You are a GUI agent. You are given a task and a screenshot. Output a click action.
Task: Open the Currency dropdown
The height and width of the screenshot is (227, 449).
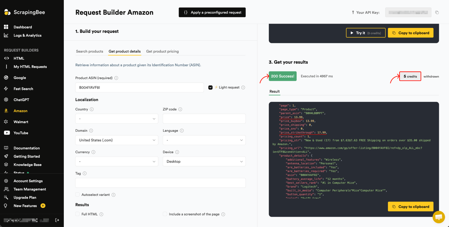pyautogui.click(x=117, y=162)
